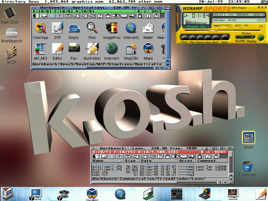The height and width of the screenshot is (201, 268).
Task: Launch the ImageProc film icon
Action: click(112, 28)
